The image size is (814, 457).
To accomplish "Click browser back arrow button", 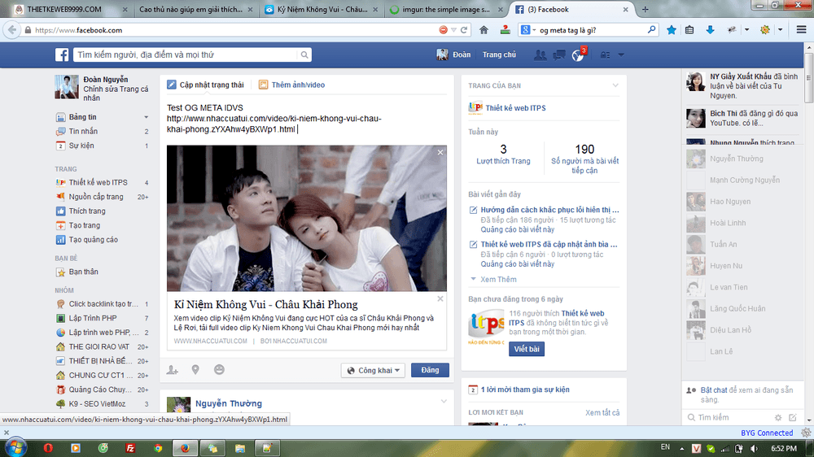I will click(12, 30).
